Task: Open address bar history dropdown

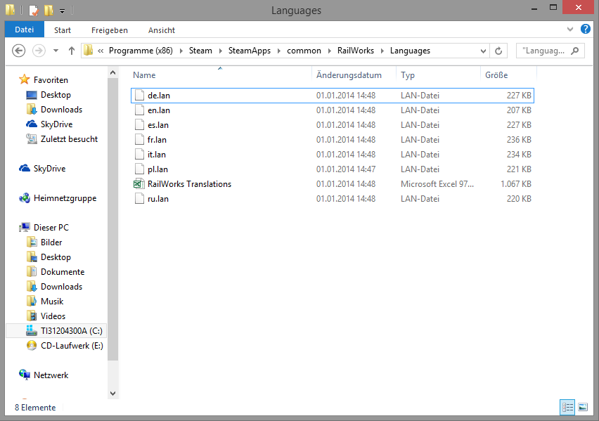Action: point(482,51)
